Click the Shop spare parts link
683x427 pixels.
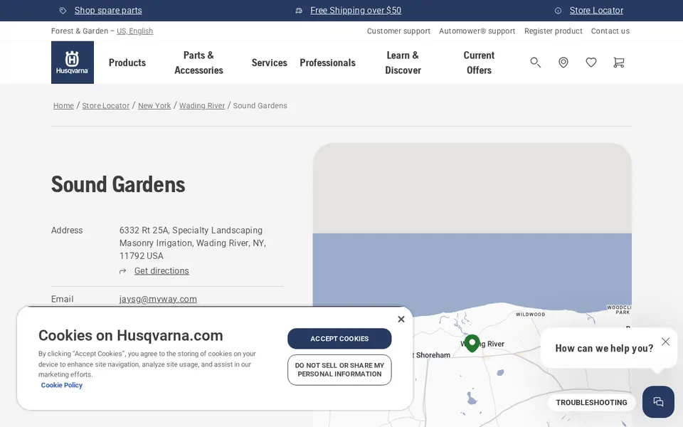pyautogui.click(x=108, y=11)
